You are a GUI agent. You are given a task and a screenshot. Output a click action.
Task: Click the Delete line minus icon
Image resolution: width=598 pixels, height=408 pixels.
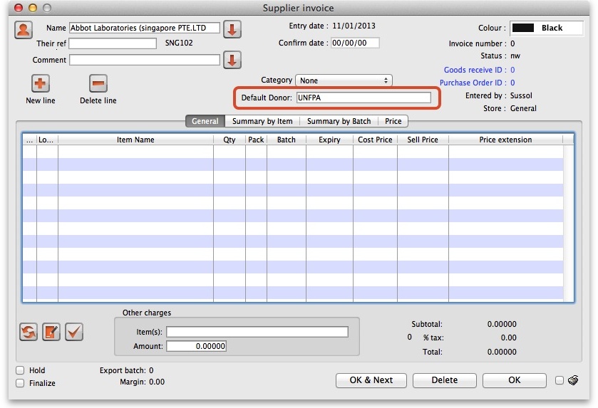pos(98,83)
